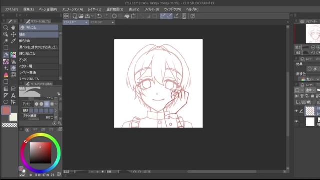
Task: Click the Undo arrow in command bar
Action: (x=99, y=16)
